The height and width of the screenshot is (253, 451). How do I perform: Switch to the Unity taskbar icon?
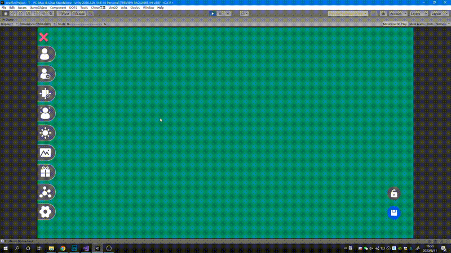click(97, 249)
